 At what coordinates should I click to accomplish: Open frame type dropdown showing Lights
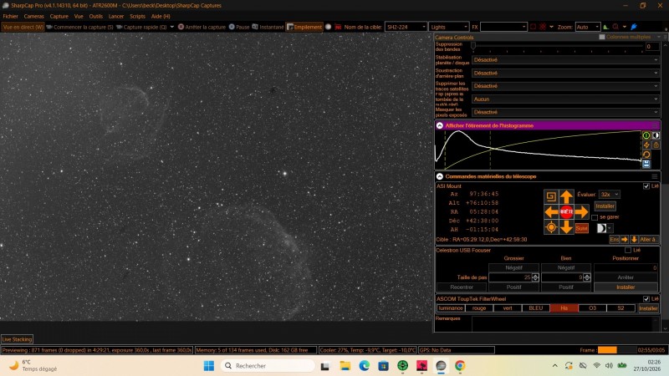coord(449,27)
